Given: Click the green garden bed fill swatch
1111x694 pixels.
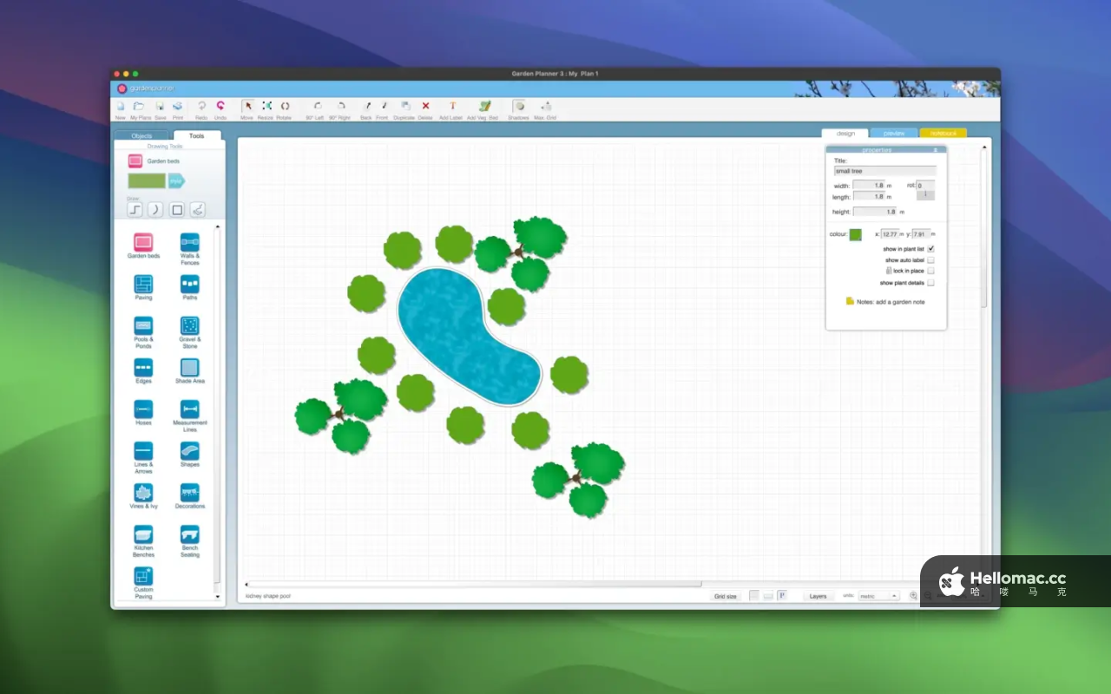Looking at the screenshot, I should point(147,181).
